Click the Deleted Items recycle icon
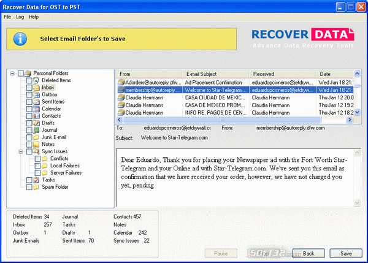Viewport: 368px width, 263px height. [36, 80]
